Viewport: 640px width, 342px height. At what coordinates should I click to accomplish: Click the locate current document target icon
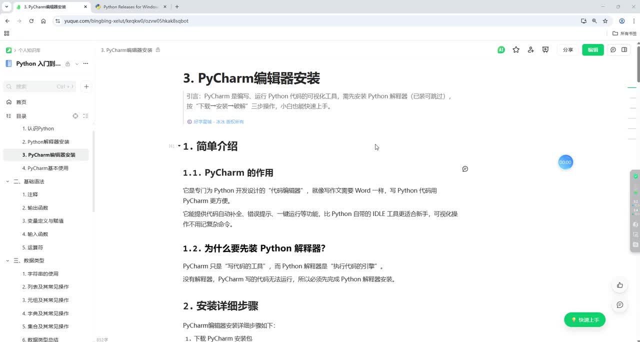(75, 116)
